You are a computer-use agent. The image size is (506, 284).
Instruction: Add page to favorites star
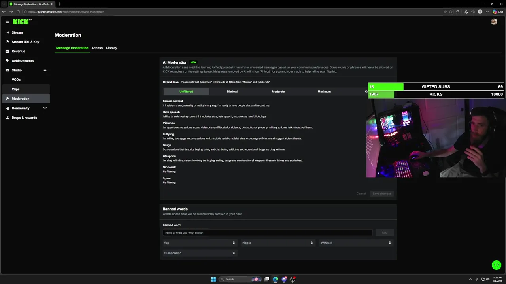click(451, 12)
